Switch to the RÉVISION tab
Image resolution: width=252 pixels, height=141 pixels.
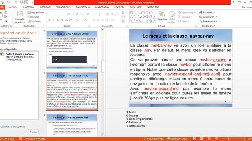pos(119,7)
